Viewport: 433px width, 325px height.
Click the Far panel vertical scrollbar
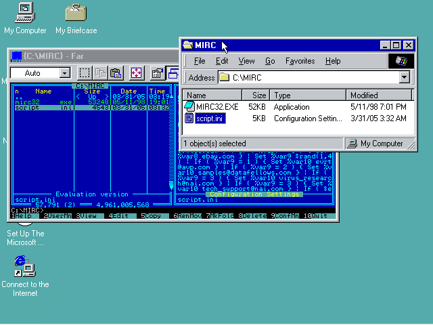point(171,142)
